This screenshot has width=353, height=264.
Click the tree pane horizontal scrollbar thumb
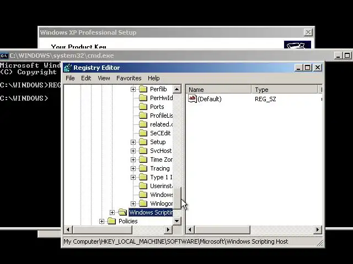coord(102,229)
